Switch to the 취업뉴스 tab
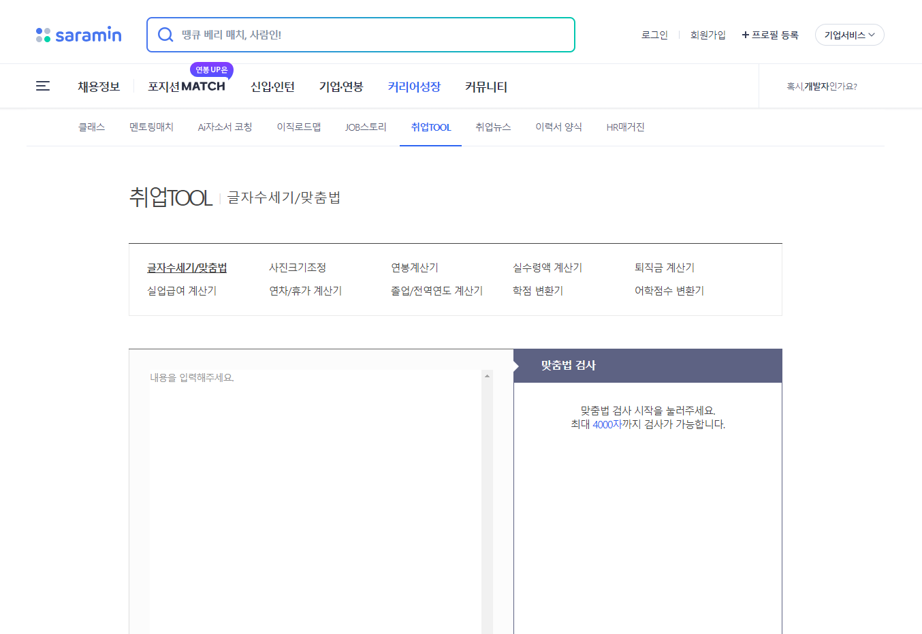Image resolution: width=922 pixels, height=634 pixels. click(493, 127)
